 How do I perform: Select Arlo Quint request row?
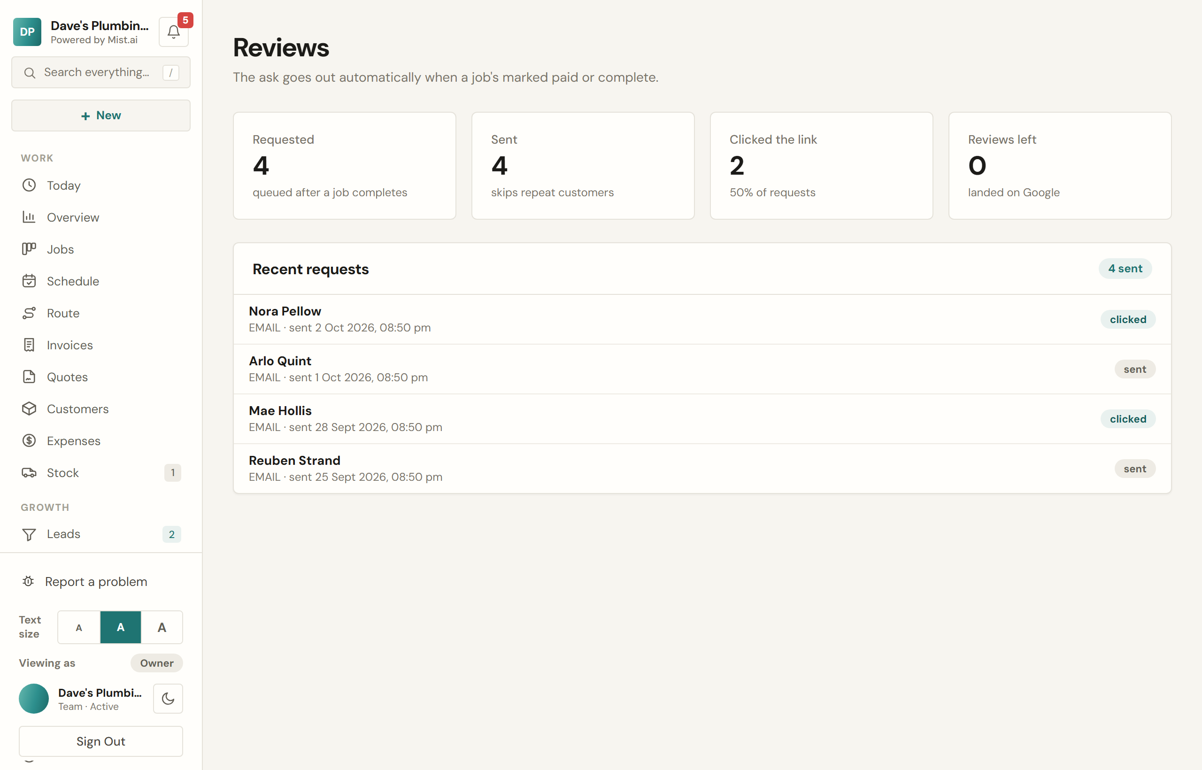702,369
